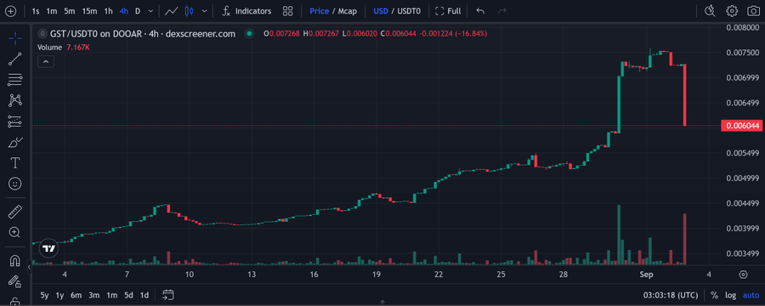The height and width of the screenshot is (306, 765).
Task: Select the pattern drawing tool
Action: [15, 100]
